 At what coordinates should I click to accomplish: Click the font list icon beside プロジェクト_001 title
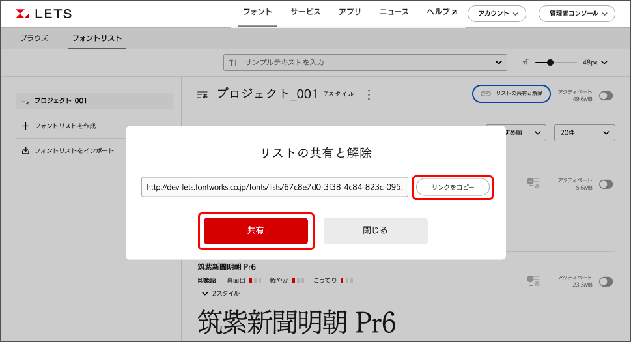[x=203, y=94]
